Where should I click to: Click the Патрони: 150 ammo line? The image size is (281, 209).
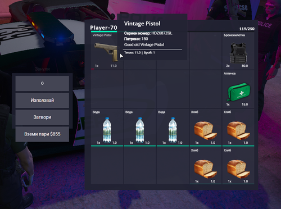coord(136,39)
